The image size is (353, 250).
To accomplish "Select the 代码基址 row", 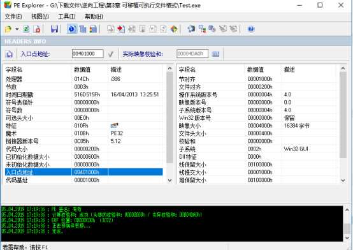I will pos(83,180).
